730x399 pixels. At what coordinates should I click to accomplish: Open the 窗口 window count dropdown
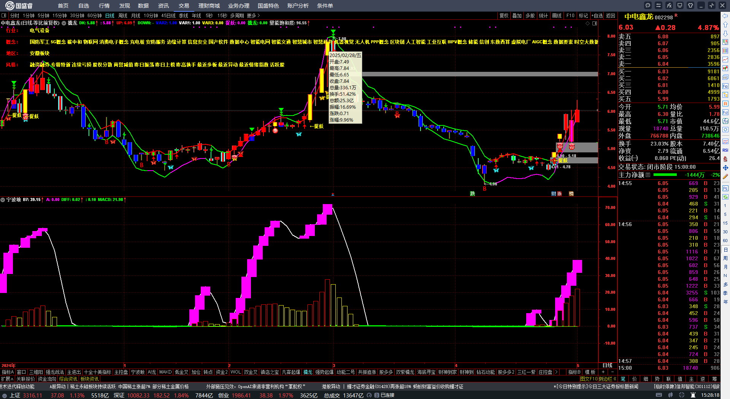[22, 372]
